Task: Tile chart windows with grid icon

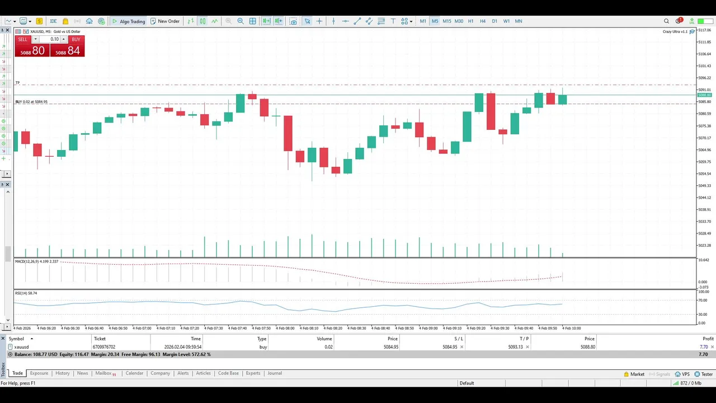Action: 252,21
